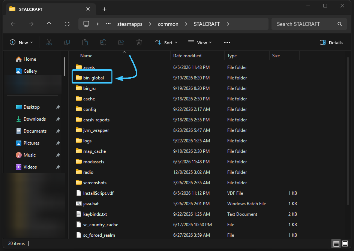Image resolution: width=354 pixels, height=251 pixels.
Task: Open the Sort dropdown menu
Action: click(166, 42)
